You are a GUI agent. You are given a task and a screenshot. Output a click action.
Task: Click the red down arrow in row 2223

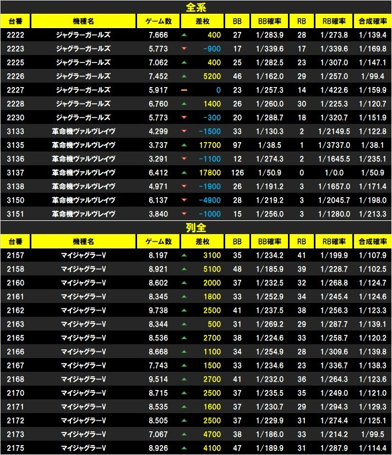tap(184, 48)
